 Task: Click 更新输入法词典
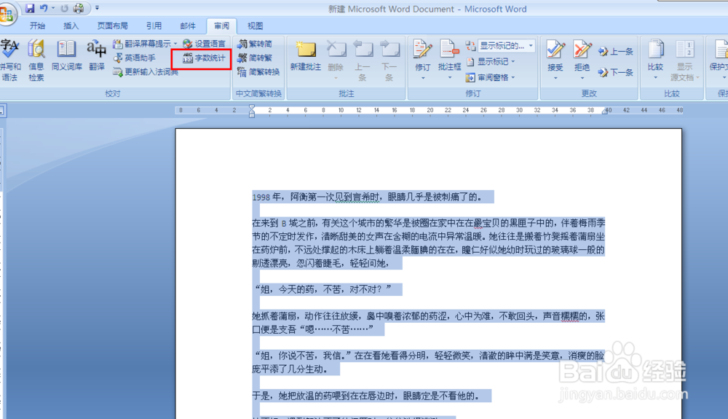146,72
